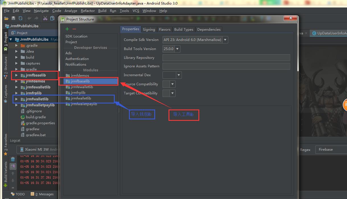This screenshot has height=199, width=347.
Task: Open the VCS menu
Action: pyautogui.click(x=136, y=11)
